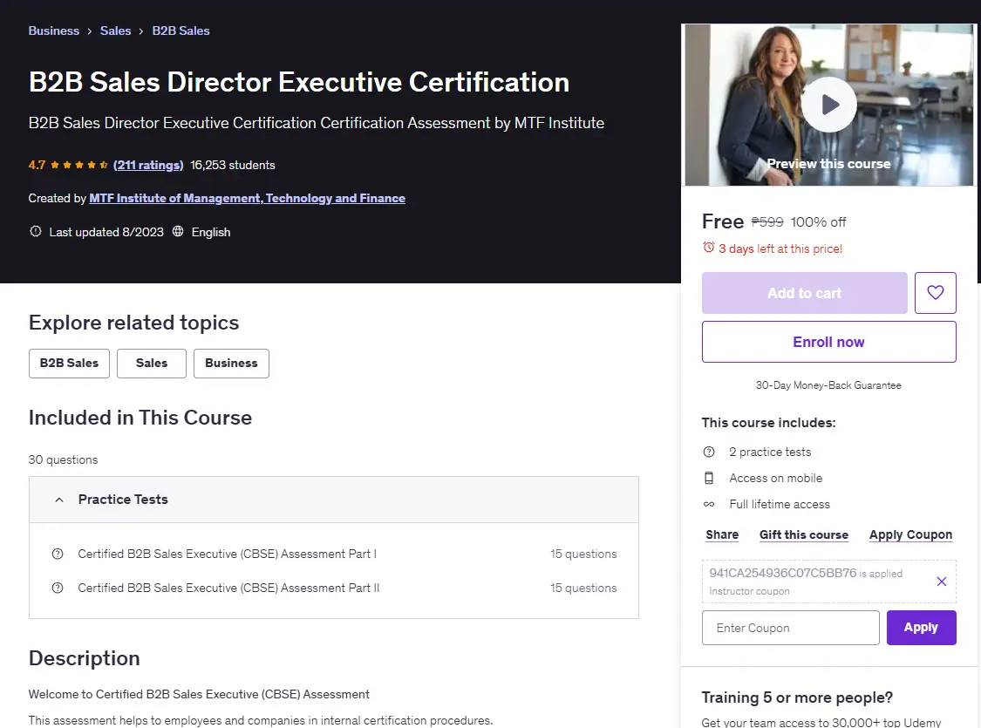Open MTF Institute instructor link
Screen dimensions: 981x728
click(x=247, y=198)
